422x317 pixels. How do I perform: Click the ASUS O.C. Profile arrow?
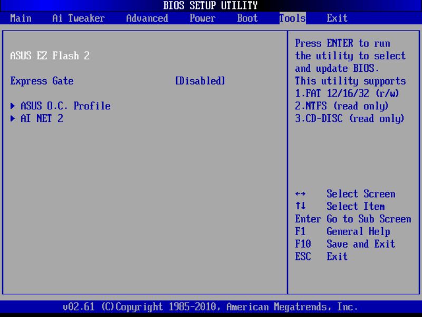(x=12, y=106)
